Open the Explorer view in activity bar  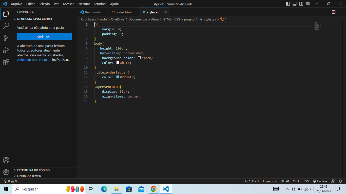[6, 14]
